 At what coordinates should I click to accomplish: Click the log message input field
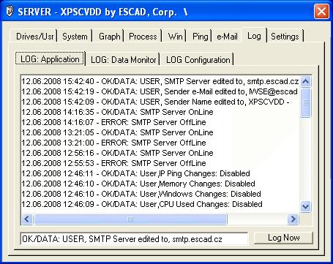134,239
